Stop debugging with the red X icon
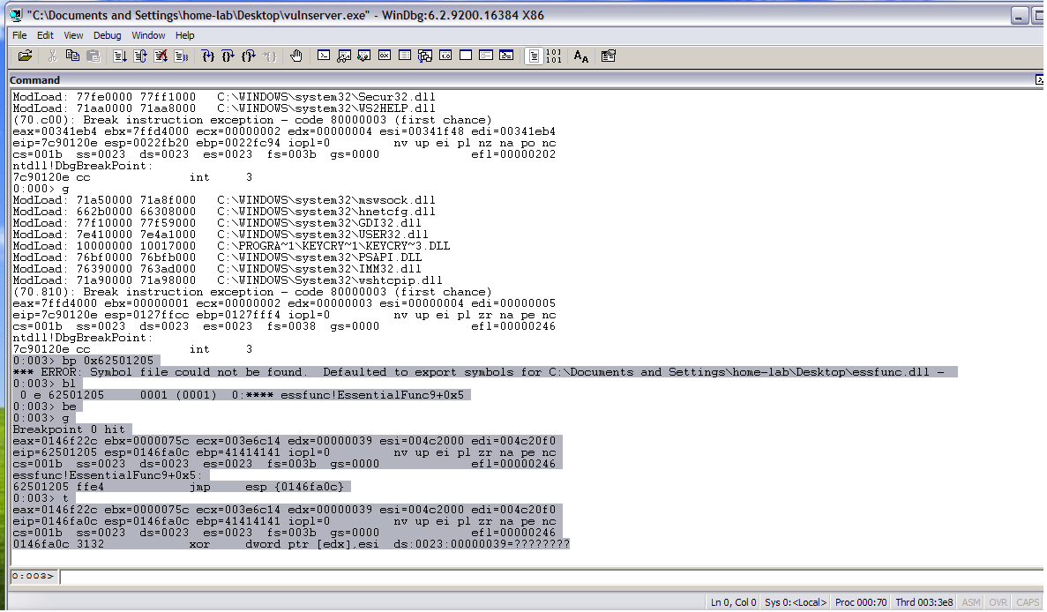The image size is (1047, 612). (x=161, y=56)
